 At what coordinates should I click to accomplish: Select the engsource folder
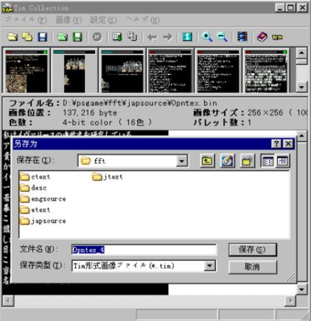click(43, 199)
